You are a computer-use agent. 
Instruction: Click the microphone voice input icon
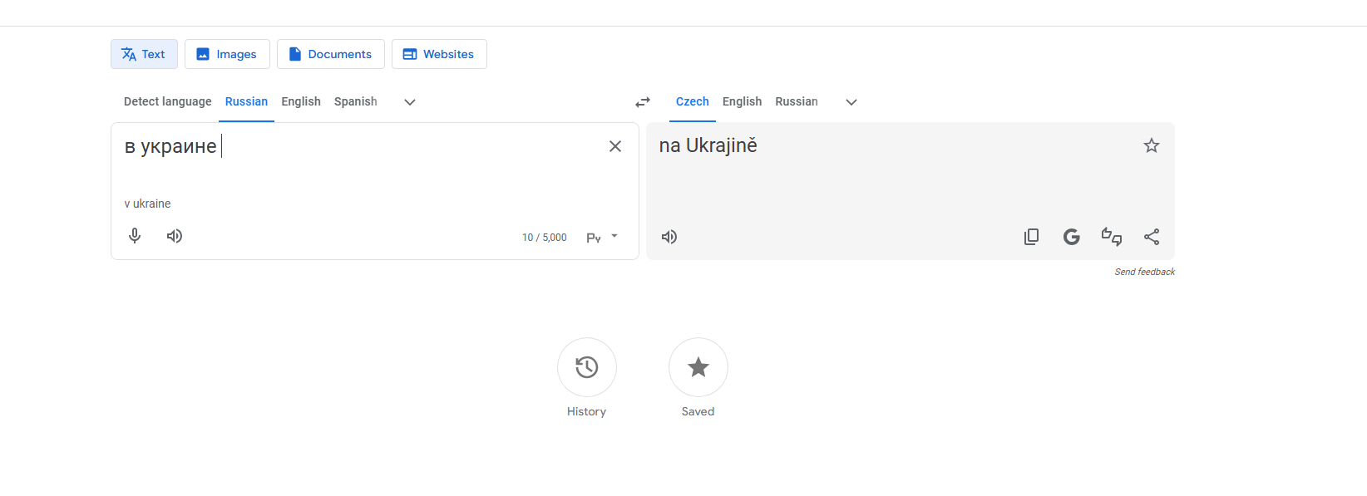(135, 236)
